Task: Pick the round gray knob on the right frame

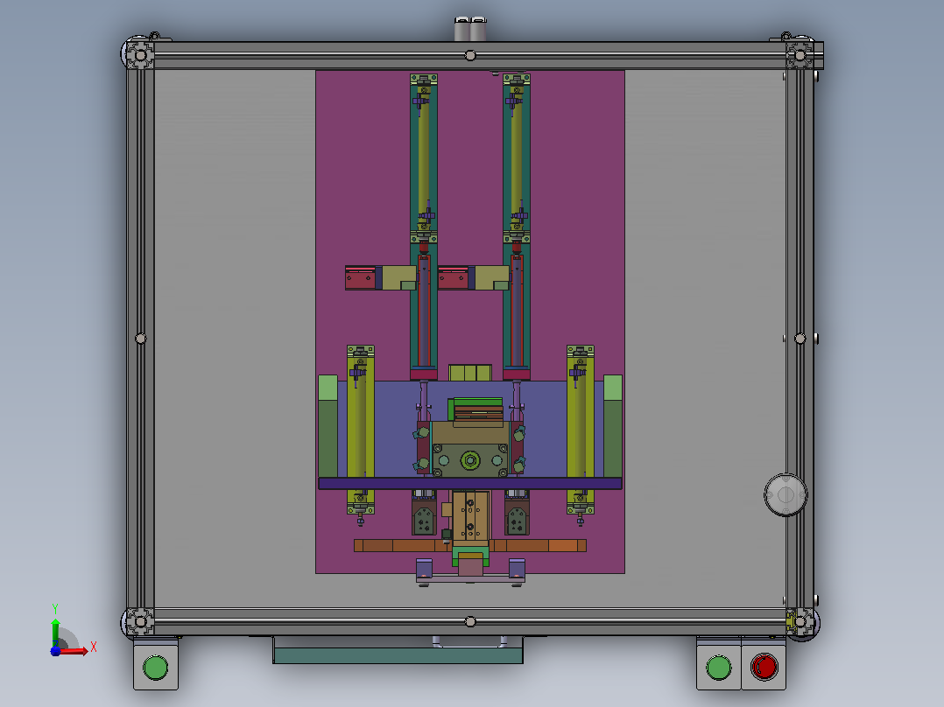Action: [785, 494]
